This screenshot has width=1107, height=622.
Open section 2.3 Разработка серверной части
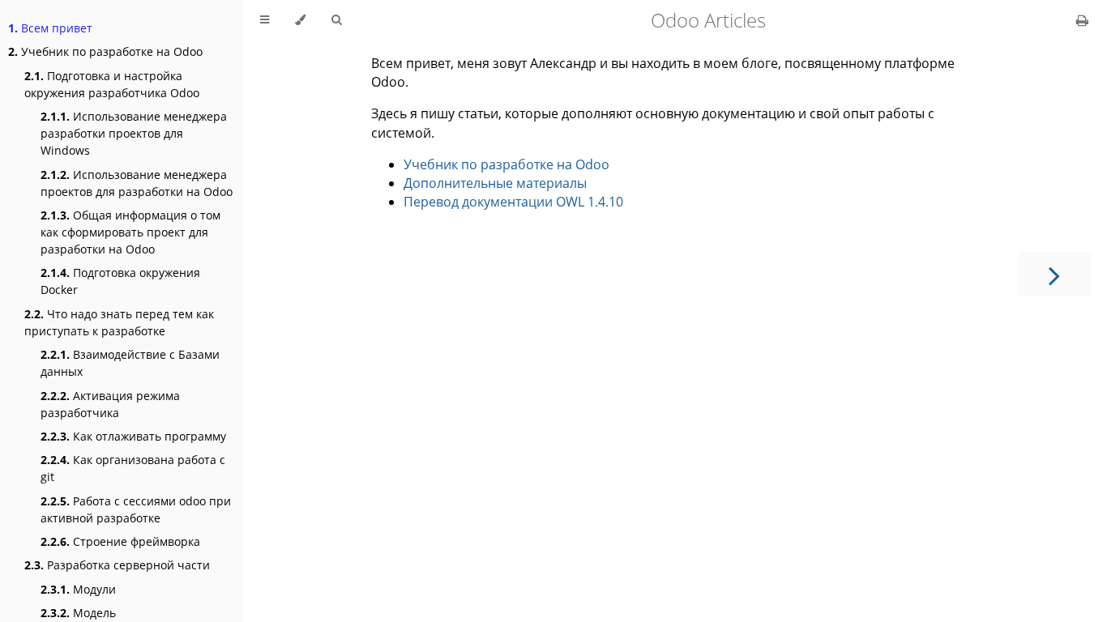[117, 565]
